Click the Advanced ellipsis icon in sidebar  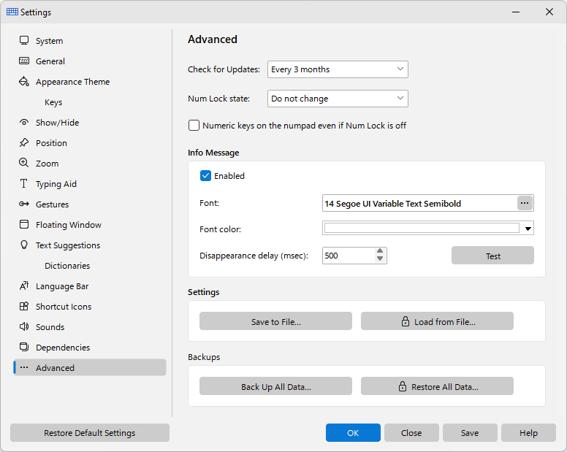coord(24,367)
